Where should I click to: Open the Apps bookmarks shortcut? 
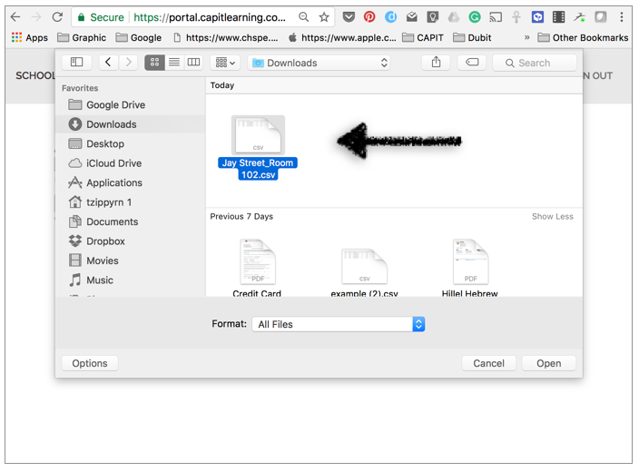point(30,38)
